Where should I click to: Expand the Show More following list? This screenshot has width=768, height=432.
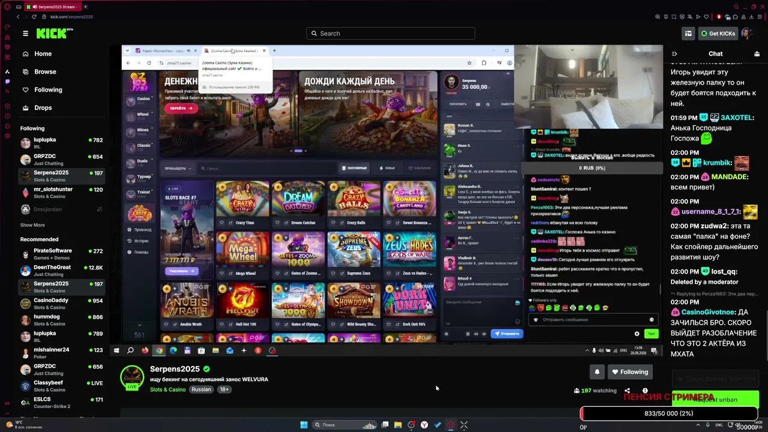coord(32,225)
